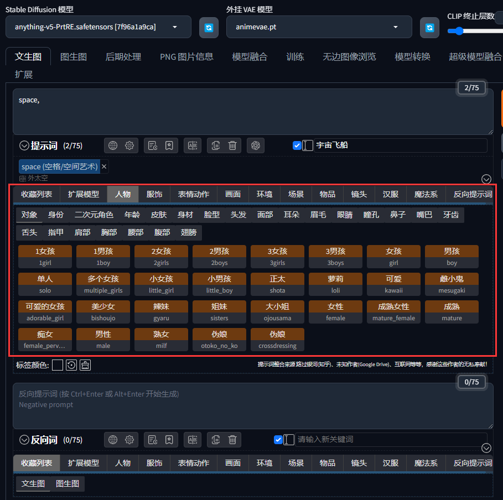Refresh the VAE model list
503x500 pixels.
429,27
